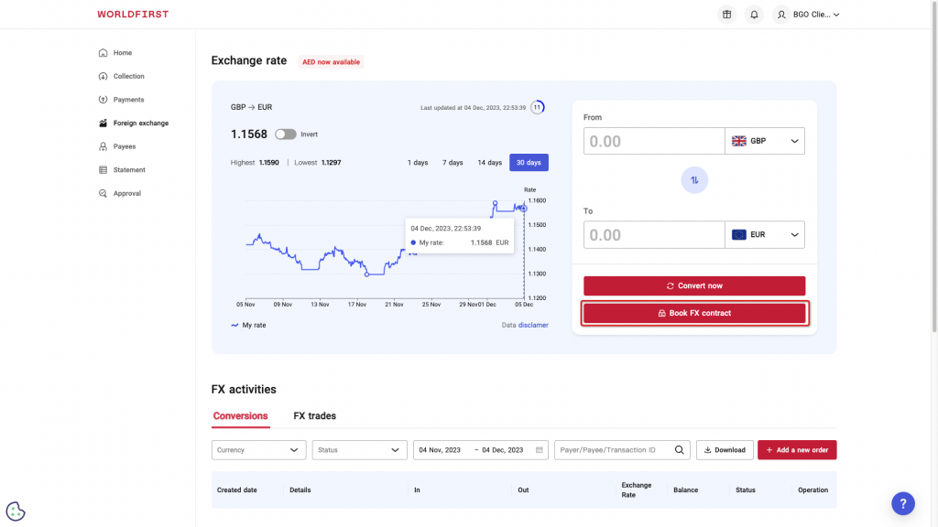
Task: Click the latest rate point on chart
Action: [524, 209]
